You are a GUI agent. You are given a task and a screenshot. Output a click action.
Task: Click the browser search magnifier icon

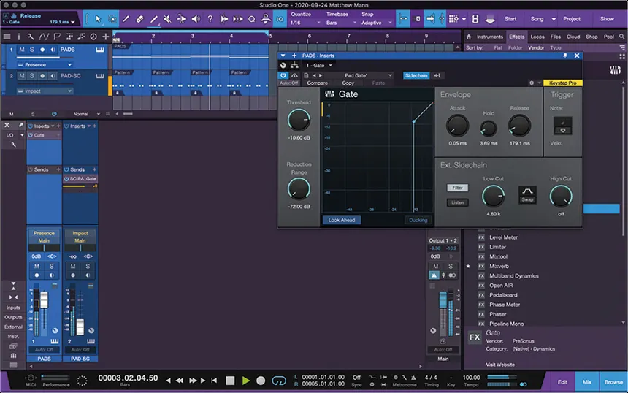pyautogui.click(x=621, y=37)
